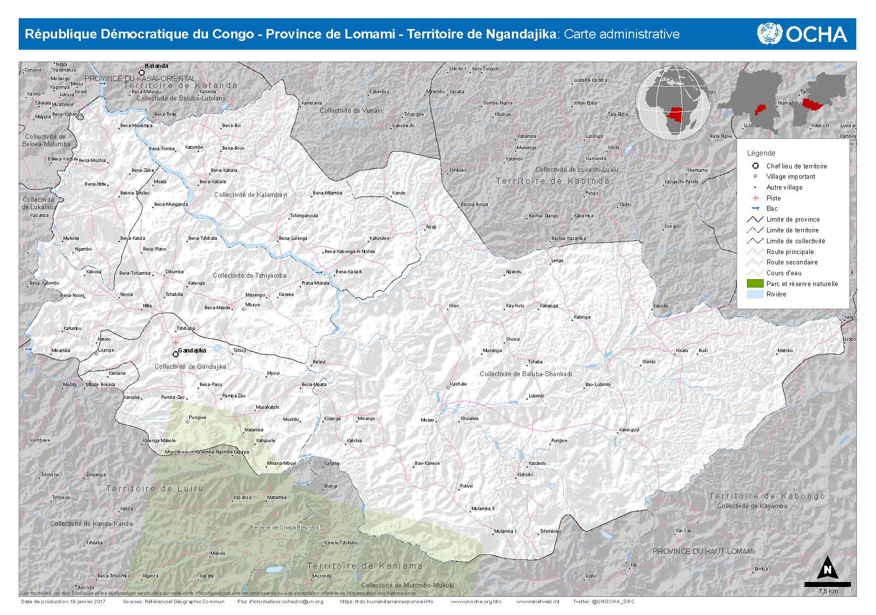Open the rdc.humanitarianresponse.info link
Screen dimensions: 876x615
click(387, 601)
